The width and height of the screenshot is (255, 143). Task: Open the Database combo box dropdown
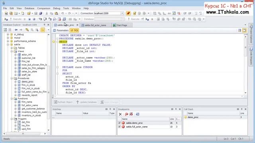tap(123, 19)
